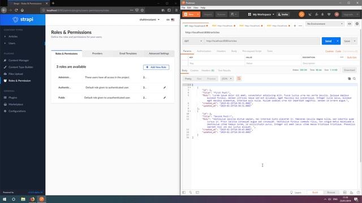Open the JSON format dropdown
This screenshot has height=203, width=362.
[227, 79]
